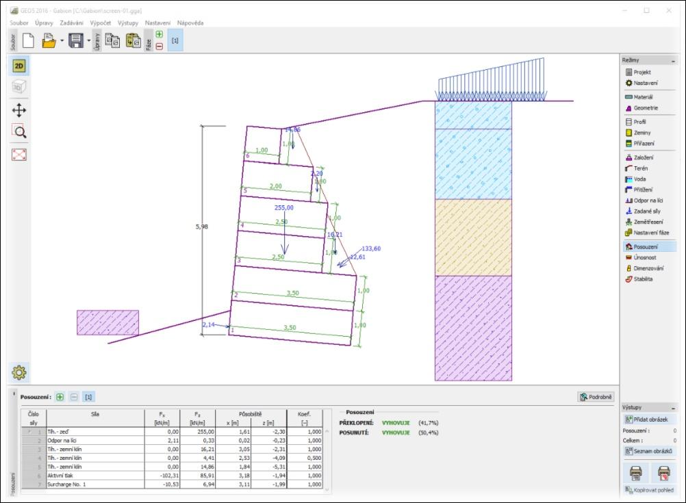Fit drawing to window with the red arrows icon

click(18, 155)
